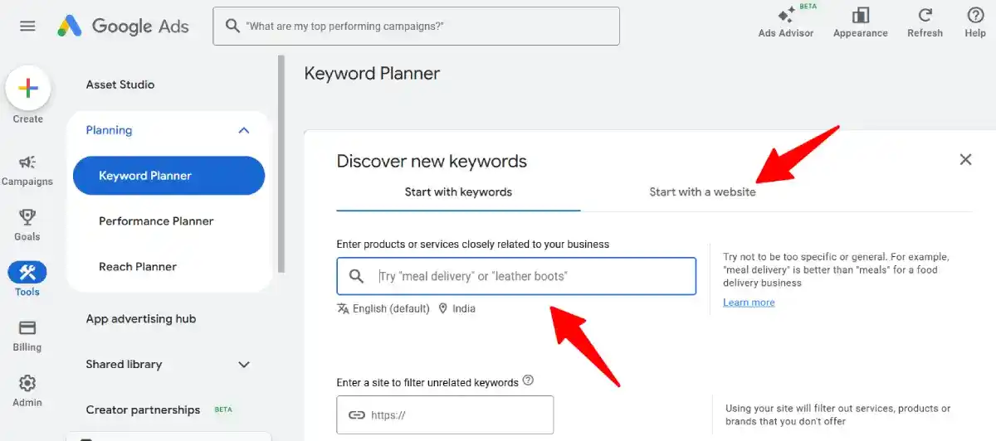This screenshot has height=441, width=996.
Task: Click the magnifier inside keyword input
Action: point(356,276)
